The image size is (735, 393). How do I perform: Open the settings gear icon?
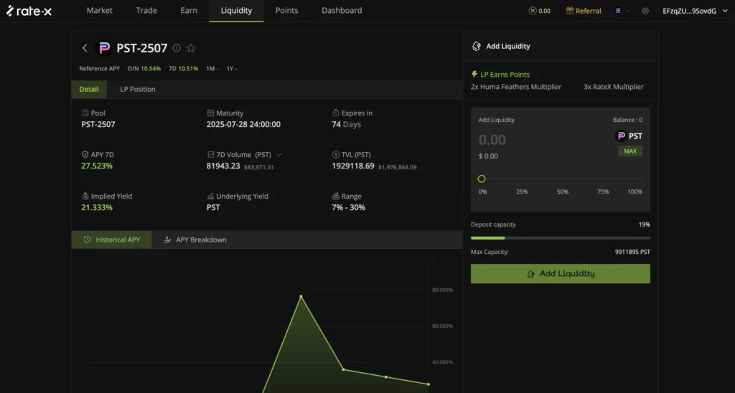(x=645, y=11)
